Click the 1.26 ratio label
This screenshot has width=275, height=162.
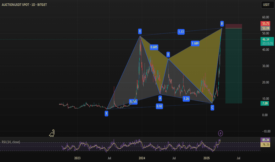pos(186,99)
